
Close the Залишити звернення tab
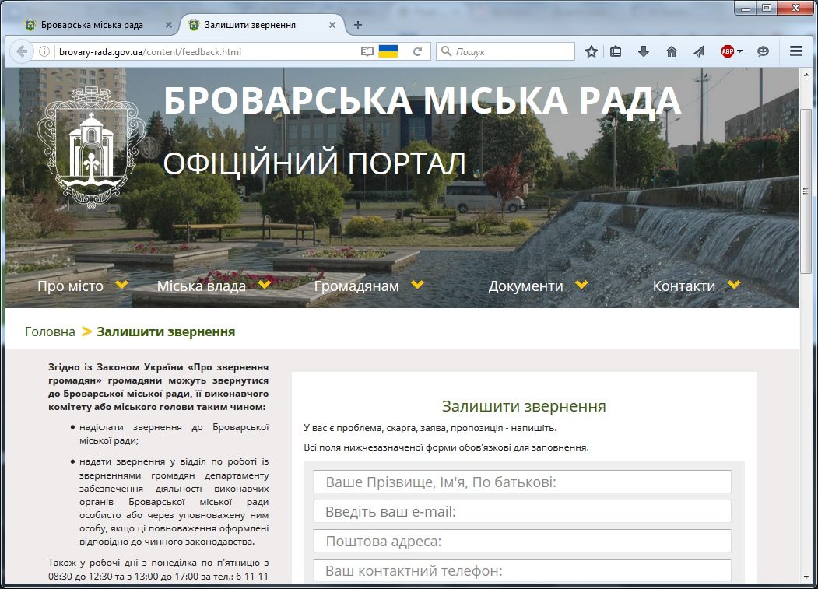(332, 25)
